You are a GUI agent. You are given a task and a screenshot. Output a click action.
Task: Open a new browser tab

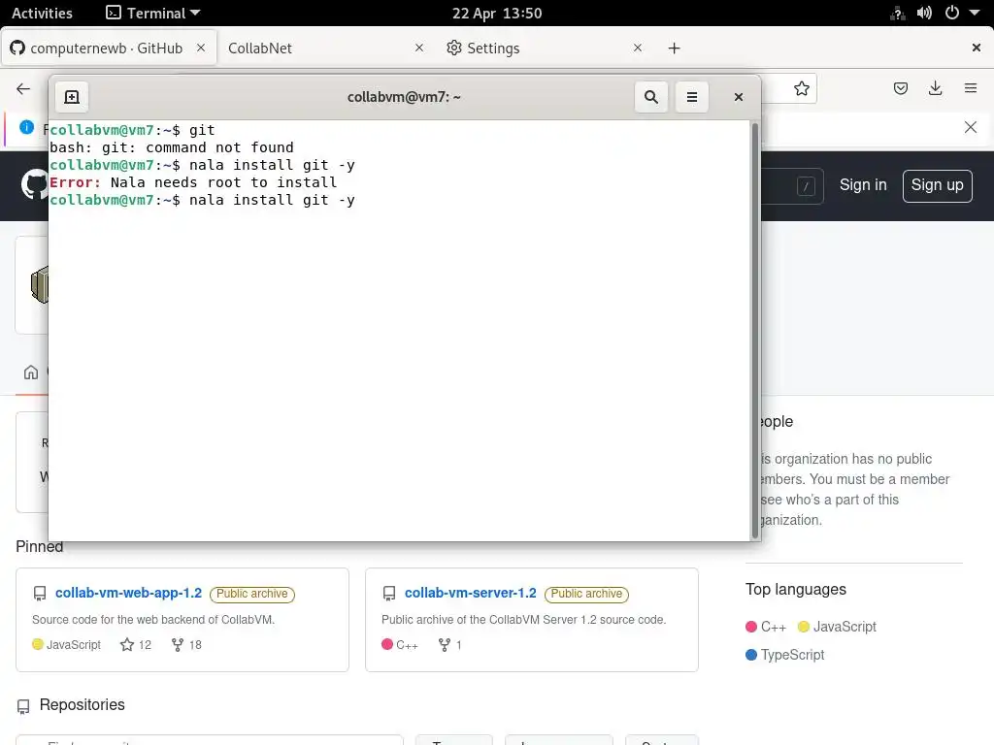click(x=674, y=49)
